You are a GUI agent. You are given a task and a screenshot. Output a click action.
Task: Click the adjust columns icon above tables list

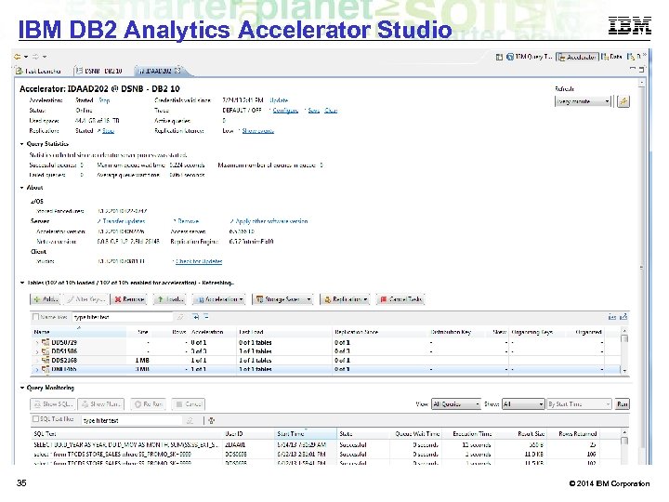[612, 317]
